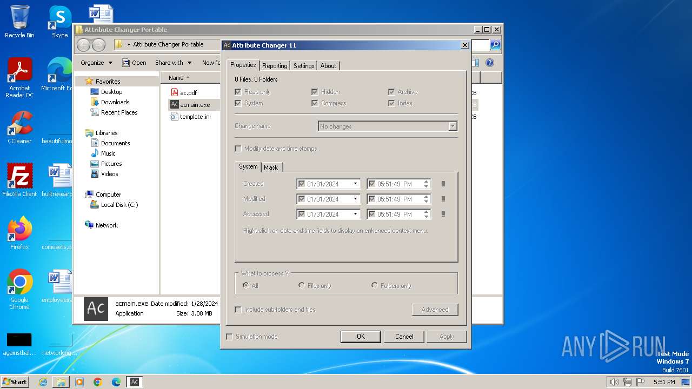Open Explorer help question mark icon

point(490,63)
